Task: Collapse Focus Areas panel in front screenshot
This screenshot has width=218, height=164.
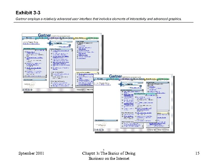Action: coord(168,82)
